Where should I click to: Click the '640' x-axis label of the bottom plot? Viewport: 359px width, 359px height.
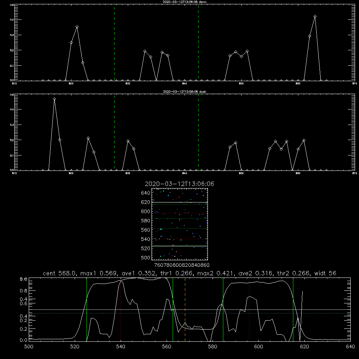coord(350,347)
